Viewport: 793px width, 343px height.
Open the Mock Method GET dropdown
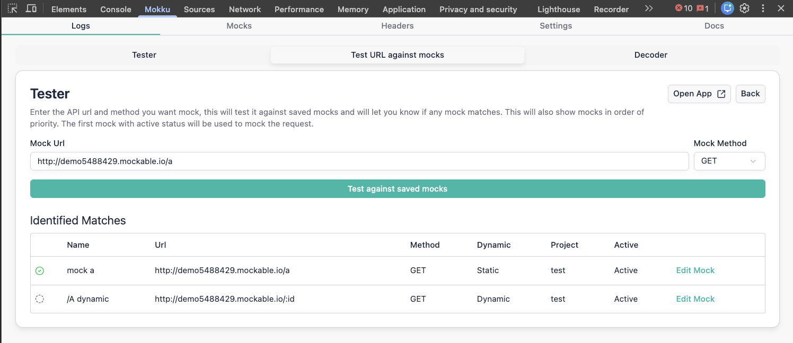click(x=729, y=161)
